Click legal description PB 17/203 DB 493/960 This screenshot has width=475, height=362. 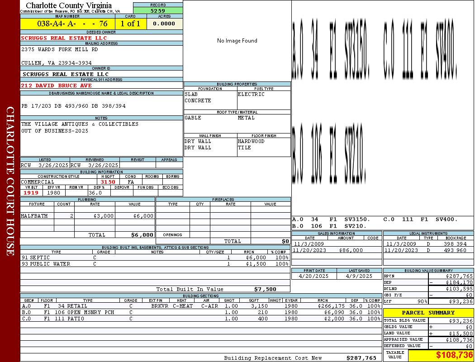point(73,106)
